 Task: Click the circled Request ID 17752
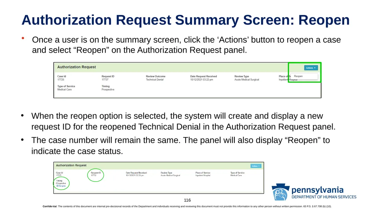[93, 175]
